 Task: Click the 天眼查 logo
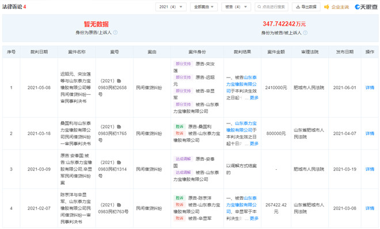[366, 7]
